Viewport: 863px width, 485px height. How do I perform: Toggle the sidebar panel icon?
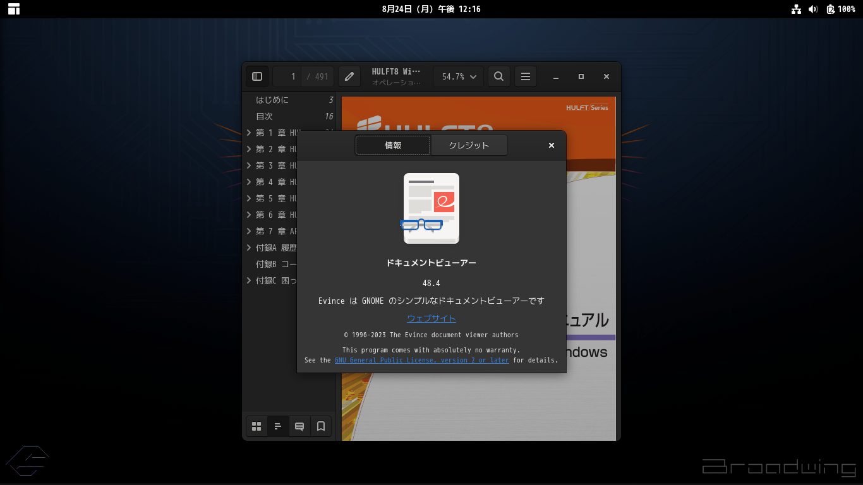pos(257,76)
